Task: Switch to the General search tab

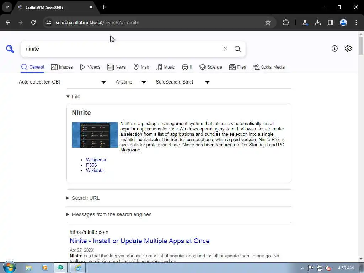Action: click(x=32, y=67)
